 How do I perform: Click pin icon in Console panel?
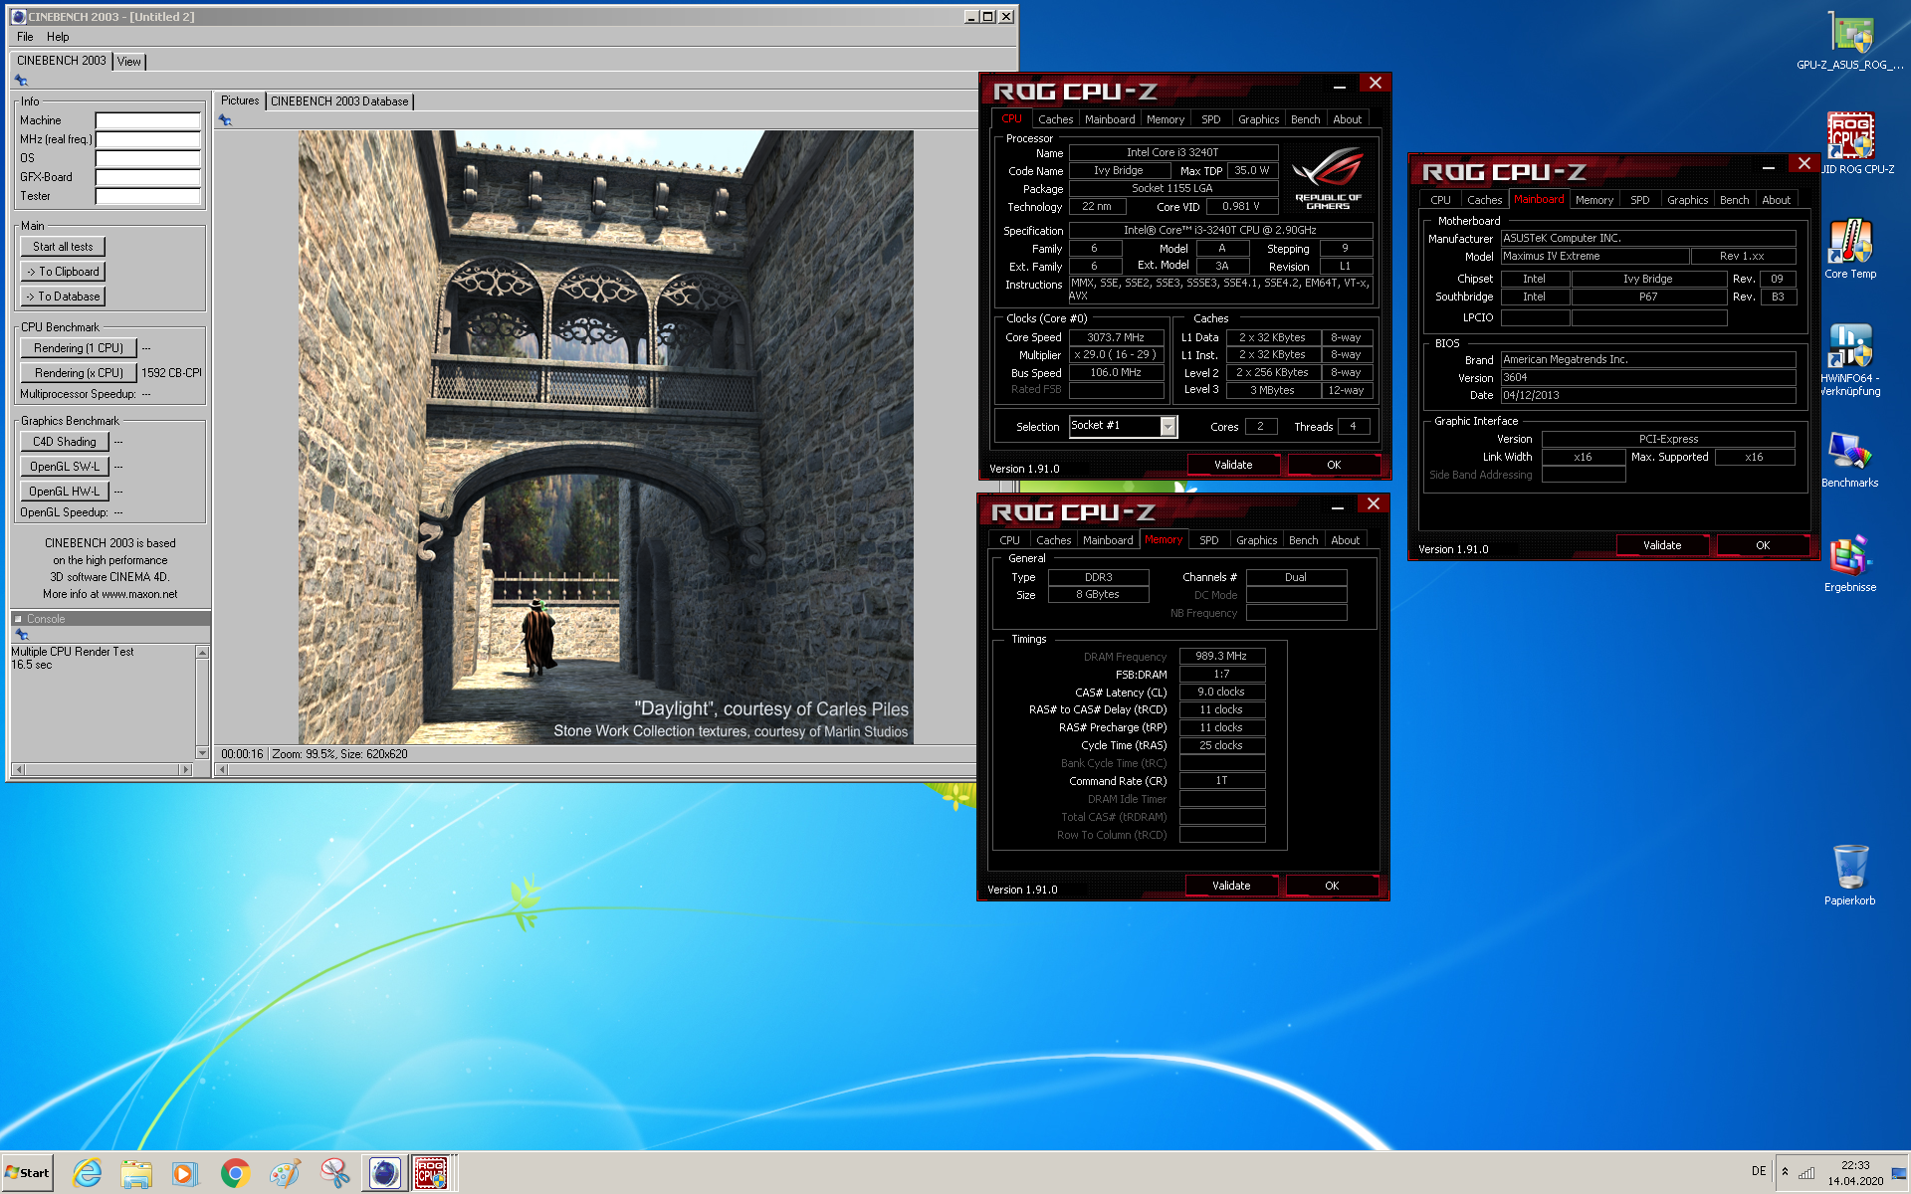(21, 634)
